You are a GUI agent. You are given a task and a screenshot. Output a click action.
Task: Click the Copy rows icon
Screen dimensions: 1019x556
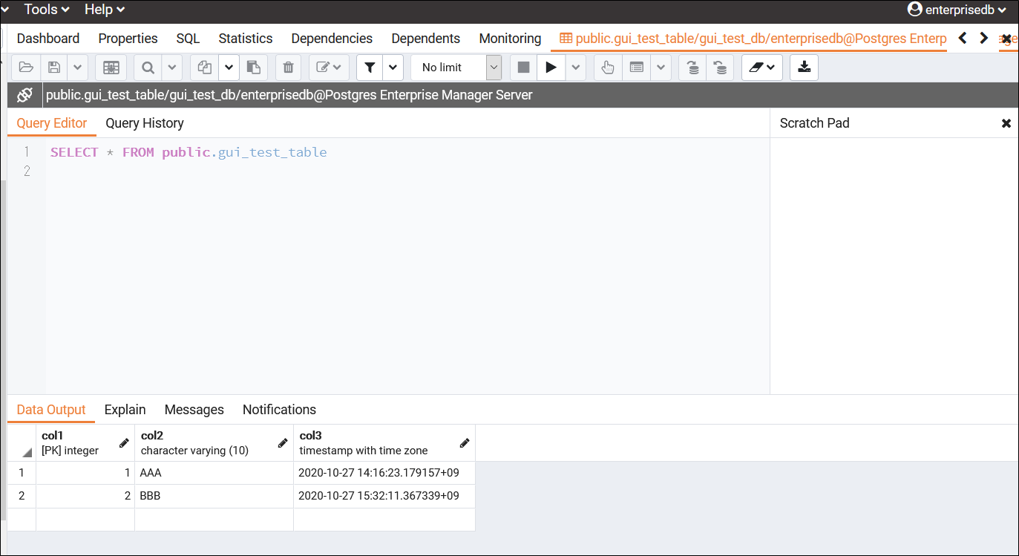click(x=205, y=68)
